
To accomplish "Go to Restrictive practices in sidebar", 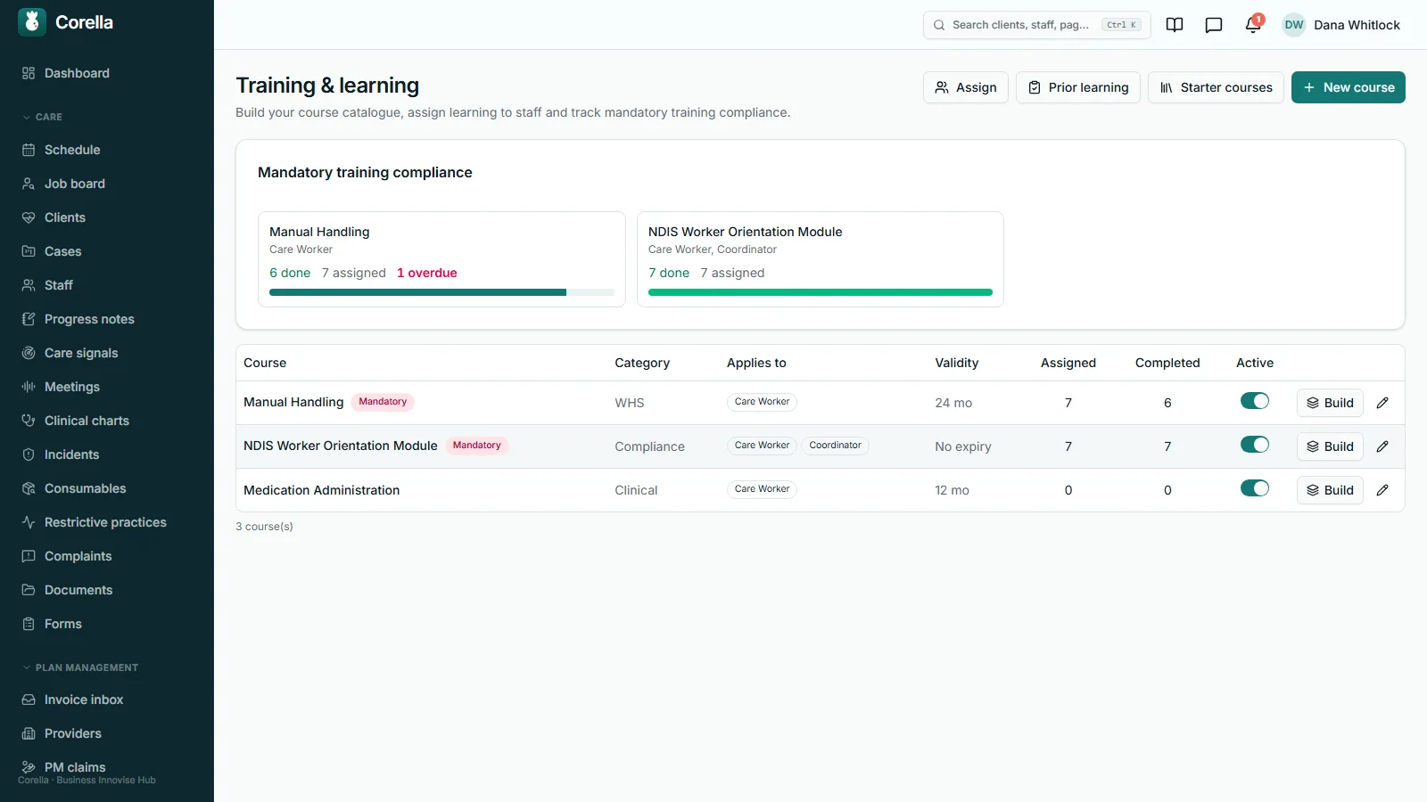I will [105, 522].
